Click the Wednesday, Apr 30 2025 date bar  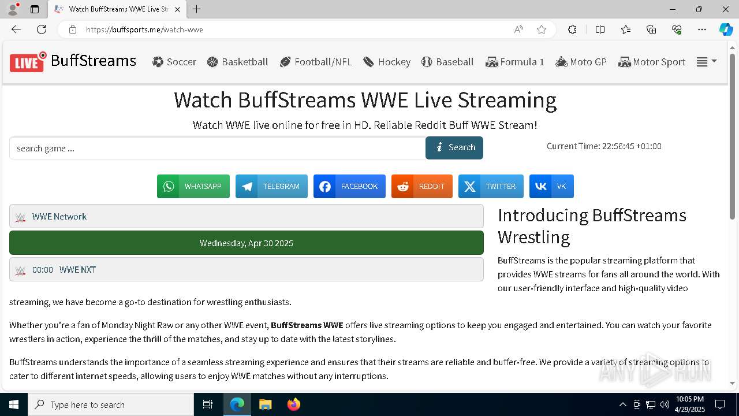(x=247, y=243)
